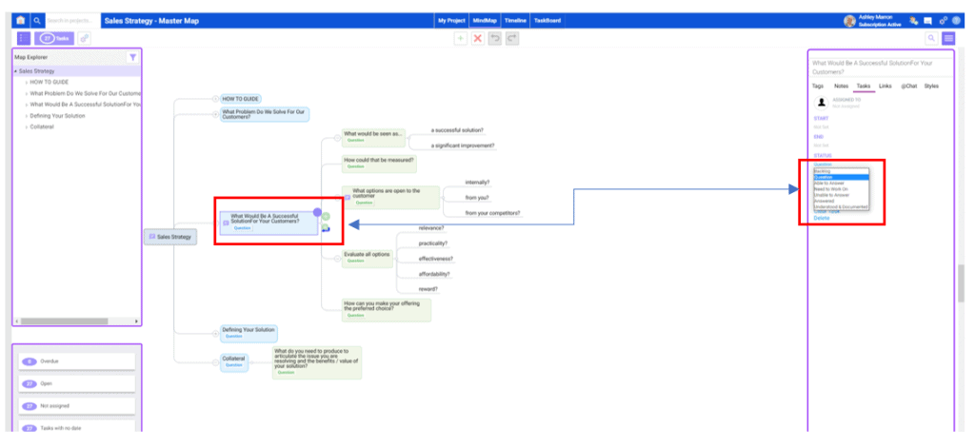The height and width of the screenshot is (447, 975).
Task: Click the green plus on the selected node
Action: (x=326, y=217)
